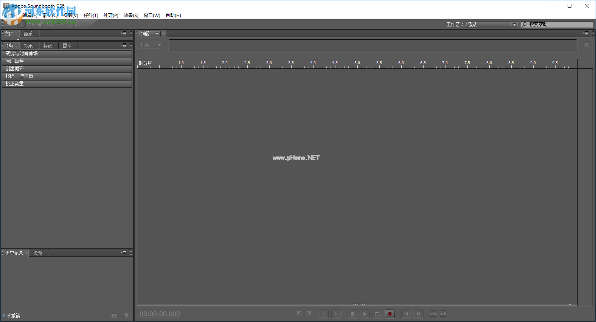Go to previous marker
This screenshot has height=322, width=596.
406,314
